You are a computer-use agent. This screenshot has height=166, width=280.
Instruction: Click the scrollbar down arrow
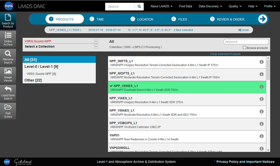[268, 150]
